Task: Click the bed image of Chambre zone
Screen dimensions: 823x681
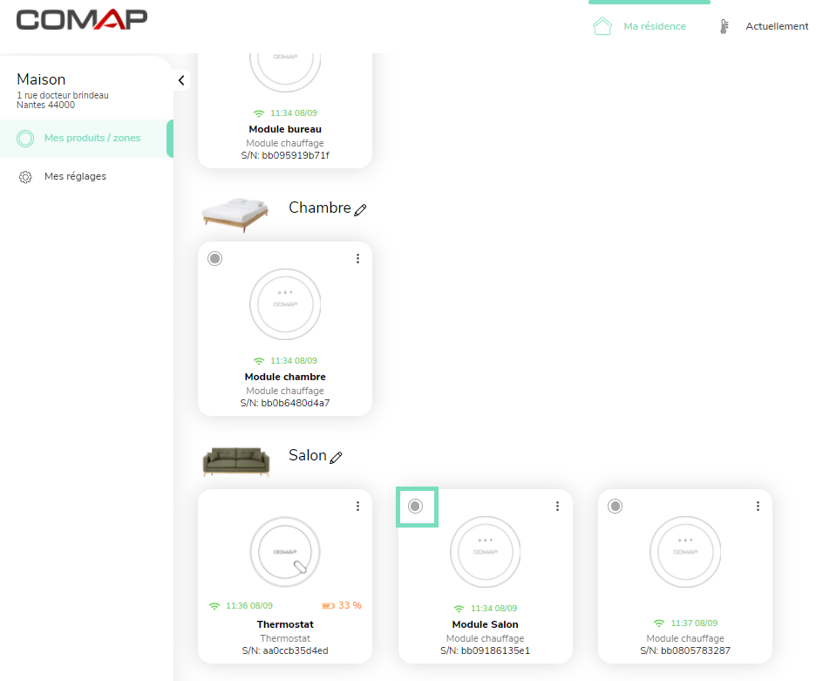Action: pos(235,214)
